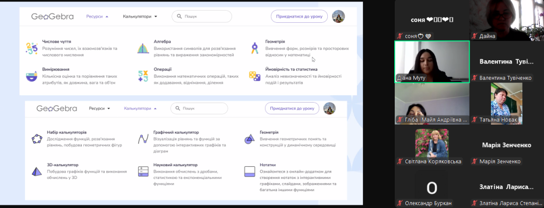This screenshot has height=208, width=544.
Task: Click the 3D-калькулятор pyramid icon
Action: (37, 171)
